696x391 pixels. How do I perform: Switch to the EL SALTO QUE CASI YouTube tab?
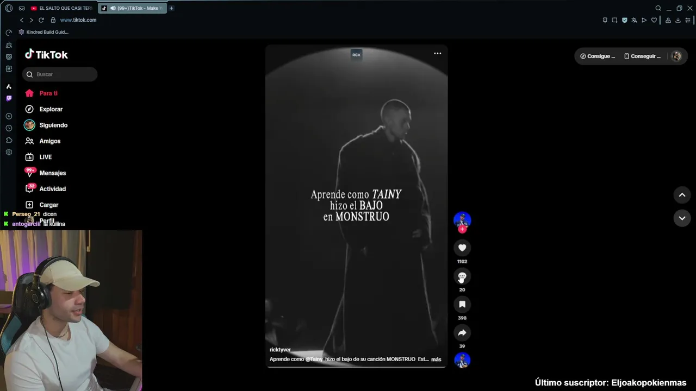coord(61,8)
